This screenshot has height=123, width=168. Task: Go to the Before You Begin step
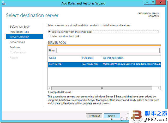(20, 27)
